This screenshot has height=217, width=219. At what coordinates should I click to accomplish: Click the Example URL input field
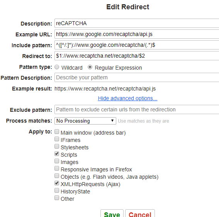point(137,34)
